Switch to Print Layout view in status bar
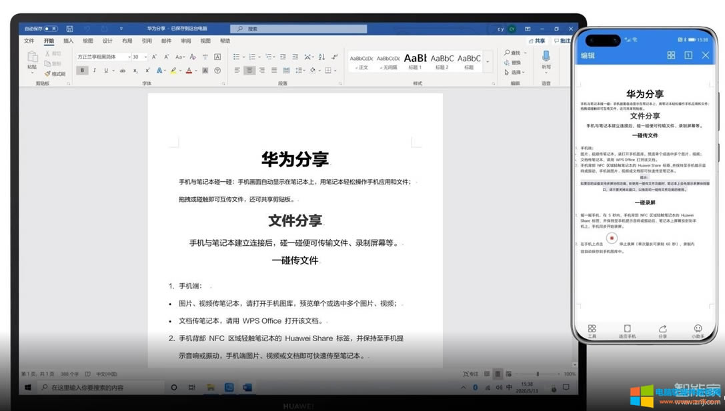This screenshot has width=725, height=411. [498, 374]
